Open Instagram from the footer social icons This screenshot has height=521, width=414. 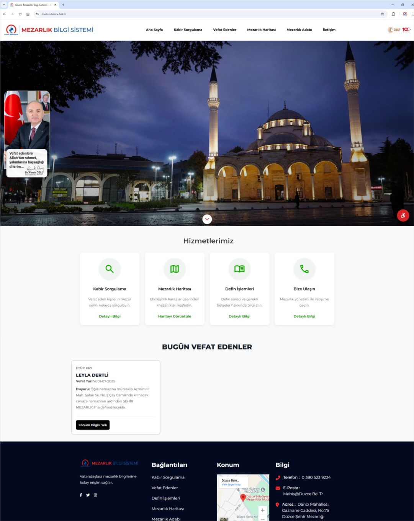pyautogui.click(x=95, y=495)
